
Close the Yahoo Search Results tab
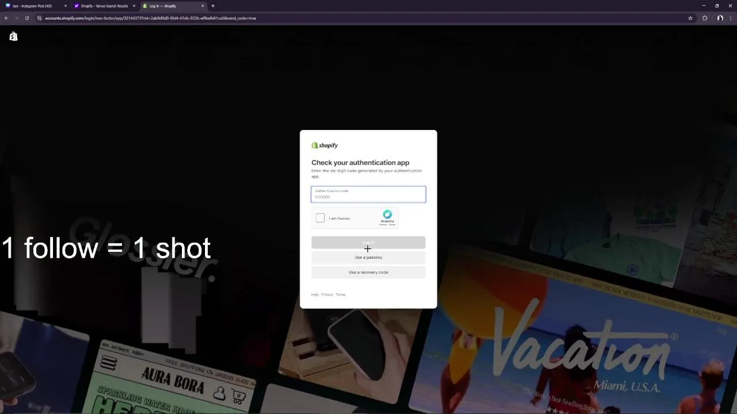point(134,6)
